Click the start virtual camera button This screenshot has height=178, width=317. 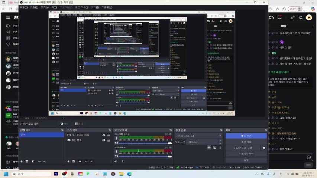point(243,148)
